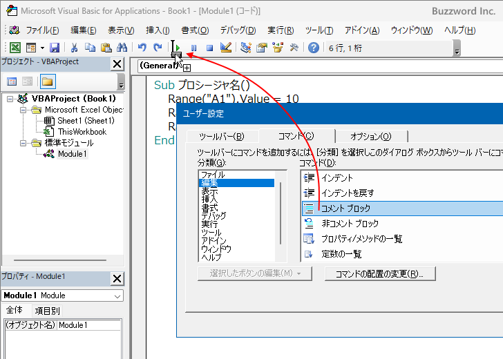This screenshot has width=503, height=359.
Task: Open the dropdown arrow beside Insert UserForm
Action: point(42,48)
